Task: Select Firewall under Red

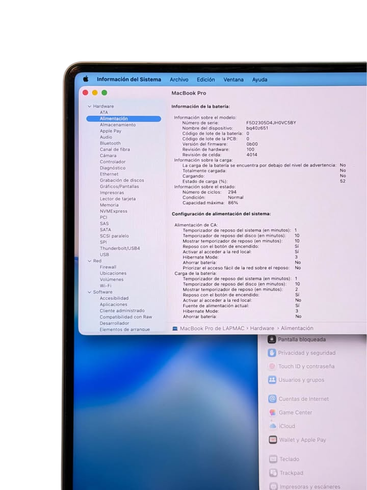Action: tap(108, 267)
